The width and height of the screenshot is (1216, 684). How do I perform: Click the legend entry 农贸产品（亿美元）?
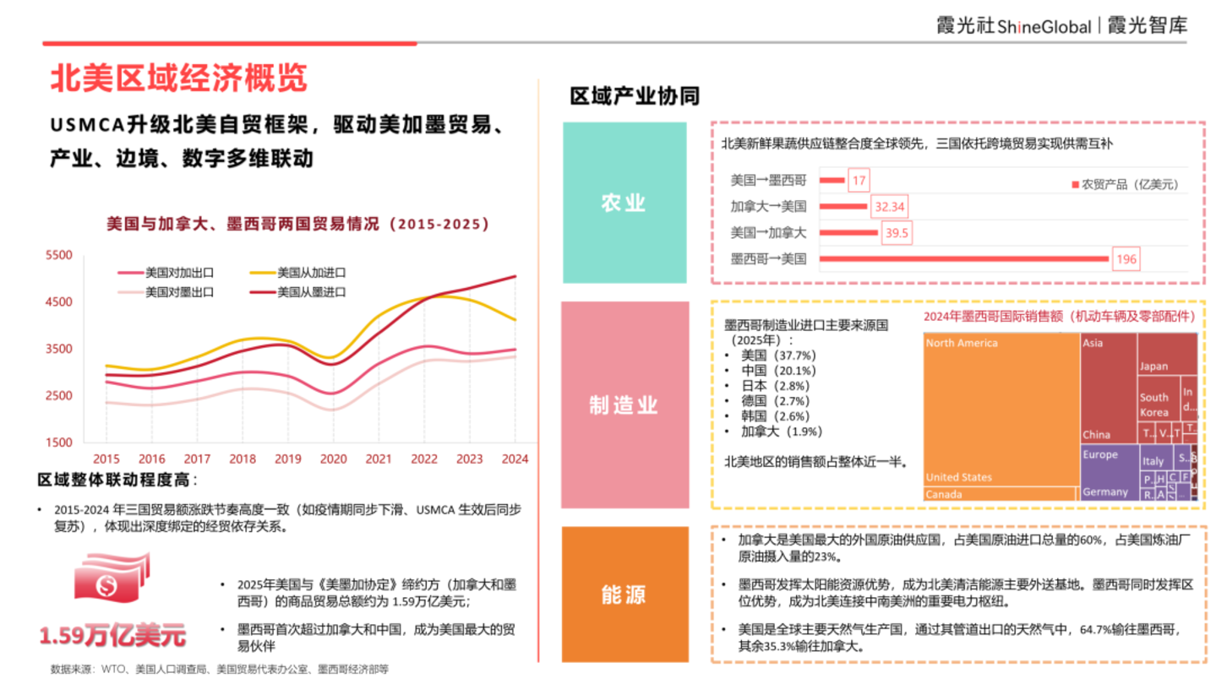click(1124, 184)
